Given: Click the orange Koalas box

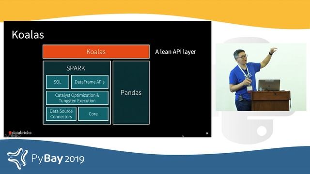Looking at the screenshot, I should [96, 52].
